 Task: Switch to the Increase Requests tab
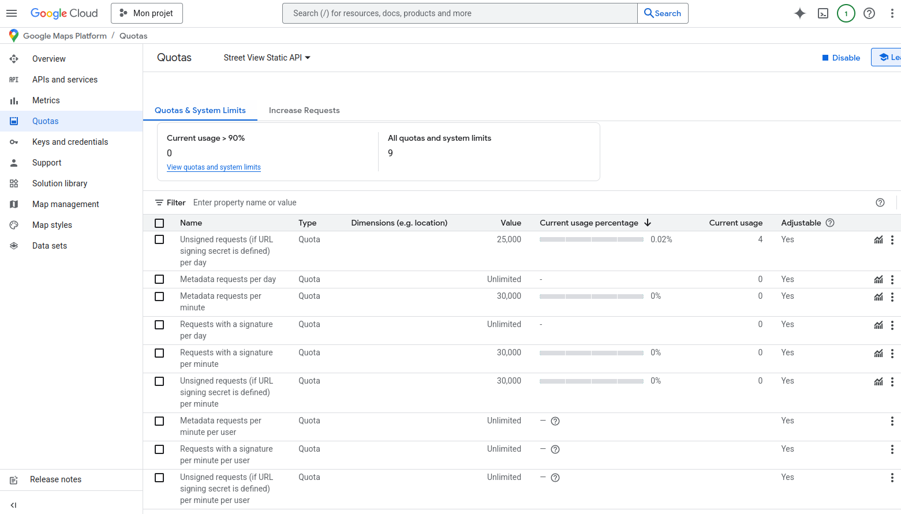[304, 110]
